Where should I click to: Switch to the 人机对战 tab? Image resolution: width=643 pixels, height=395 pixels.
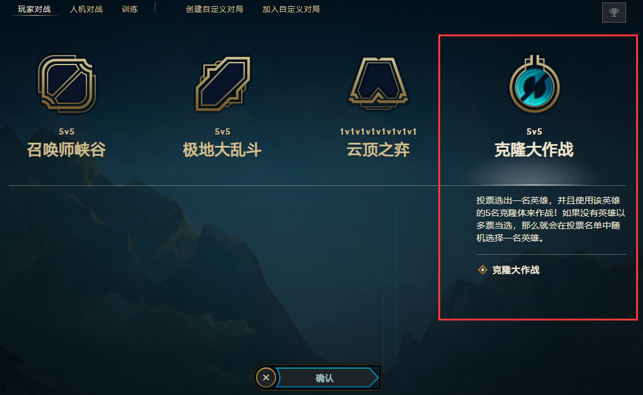86,9
